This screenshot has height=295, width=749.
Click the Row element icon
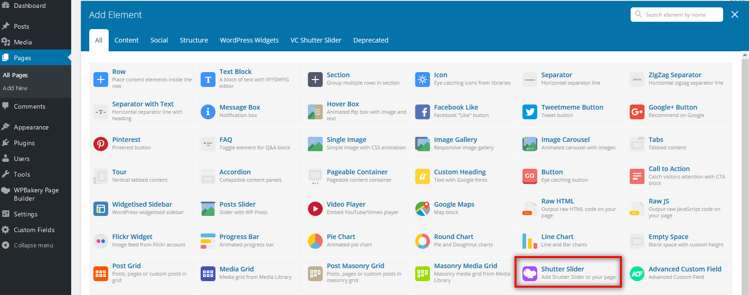[x=101, y=80]
